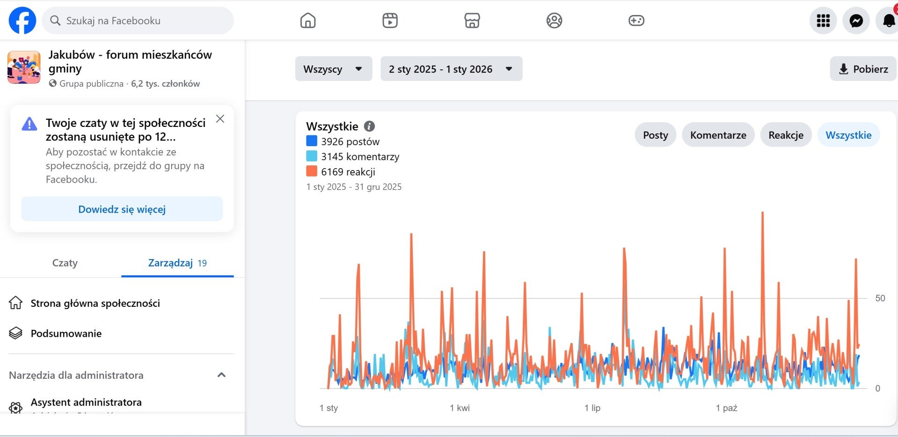Switch to the Zarządzaj tab
898x437 pixels.
click(177, 263)
